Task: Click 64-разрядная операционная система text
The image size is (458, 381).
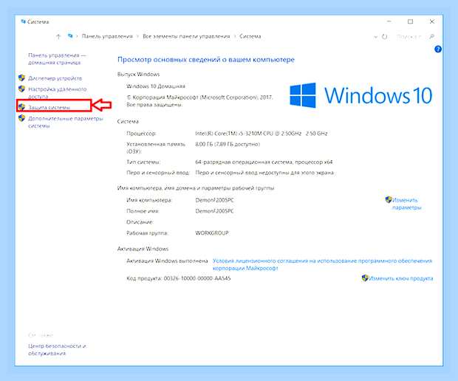Action: click(x=264, y=162)
